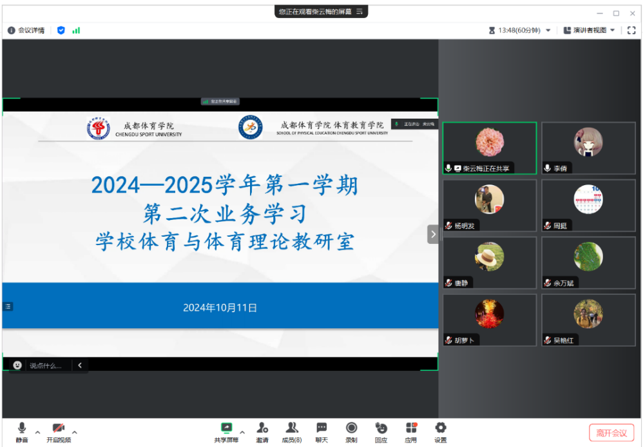
Task: Click the 邀请 invite icon
Action: point(262,431)
